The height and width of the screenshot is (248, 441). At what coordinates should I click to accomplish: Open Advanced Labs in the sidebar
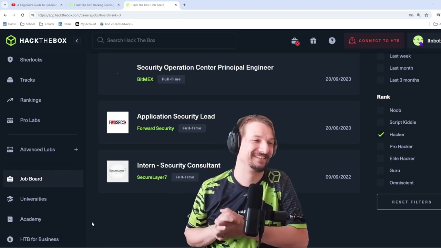(37, 149)
